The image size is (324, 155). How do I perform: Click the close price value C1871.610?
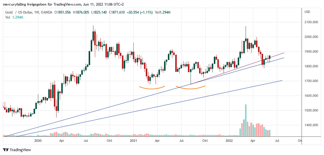pos(118,12)
